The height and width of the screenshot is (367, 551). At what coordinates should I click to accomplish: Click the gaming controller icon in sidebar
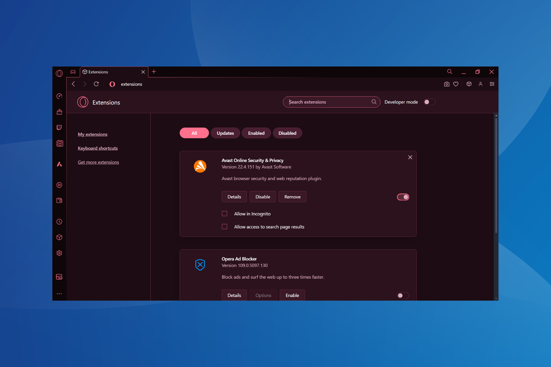pyautogui.click(x=73, y=71)
